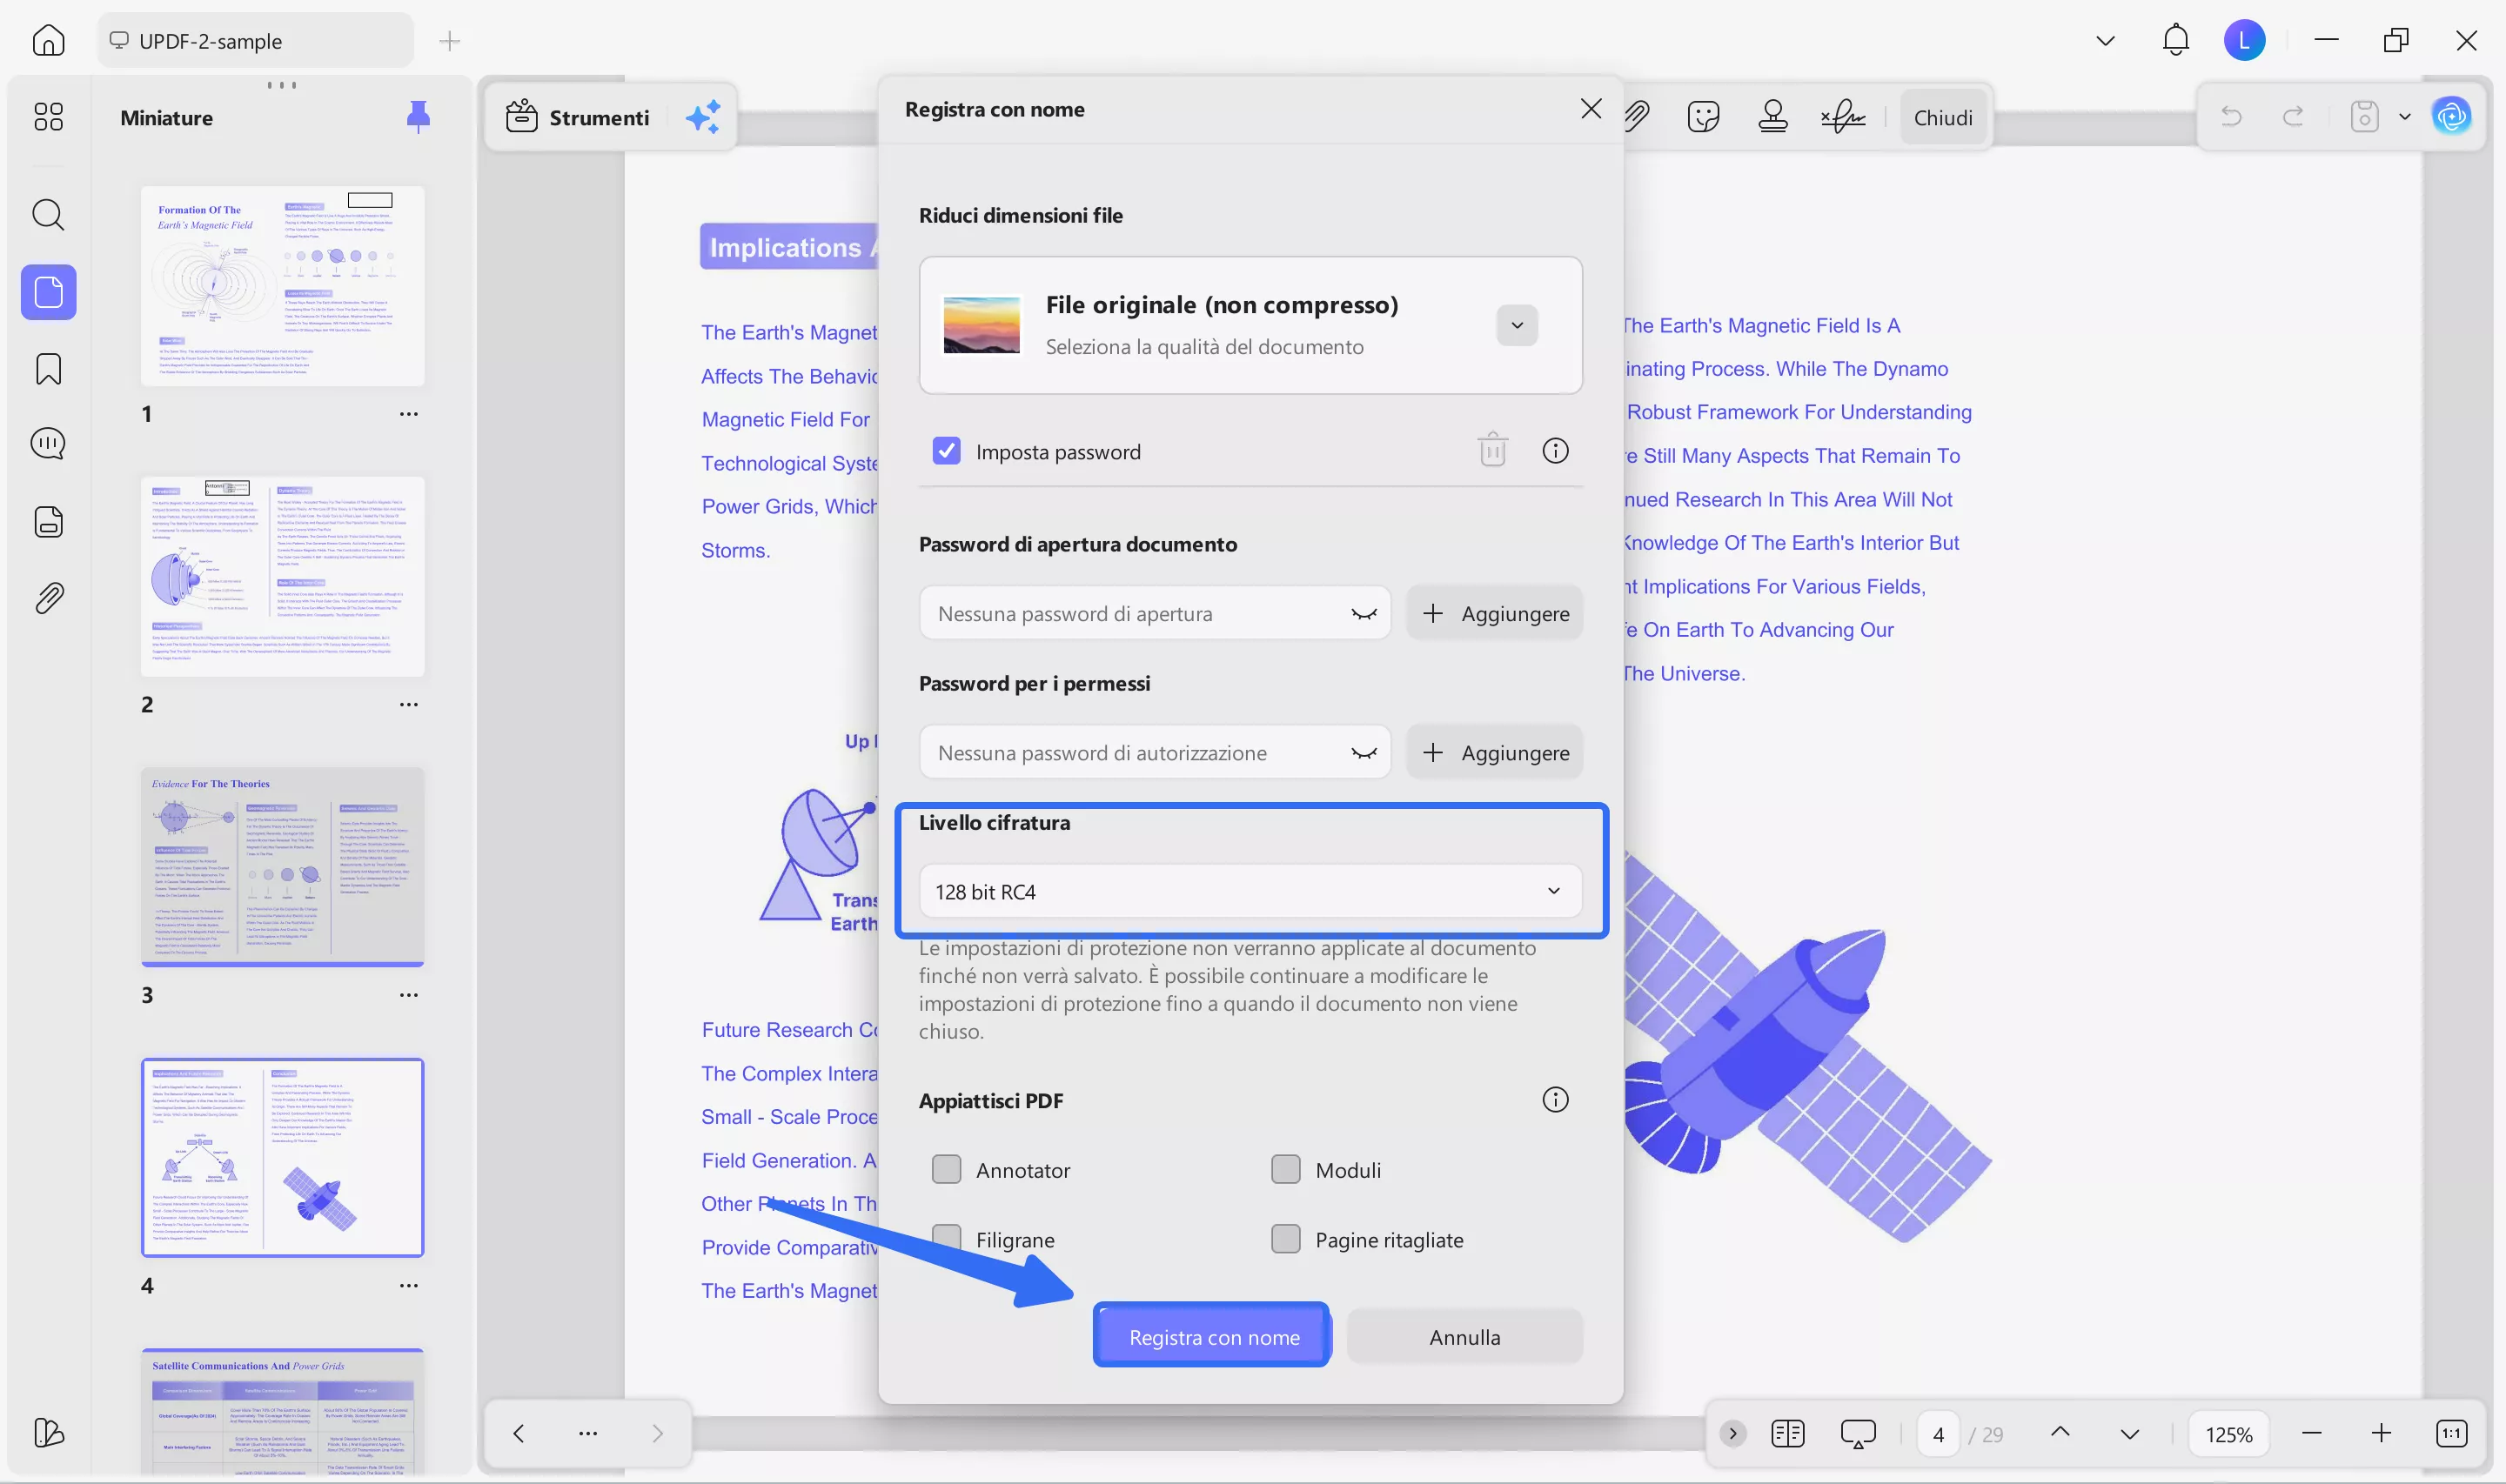Open the Strumenti tools menu
This screenshot has width=2506, height=1484.
580,116
